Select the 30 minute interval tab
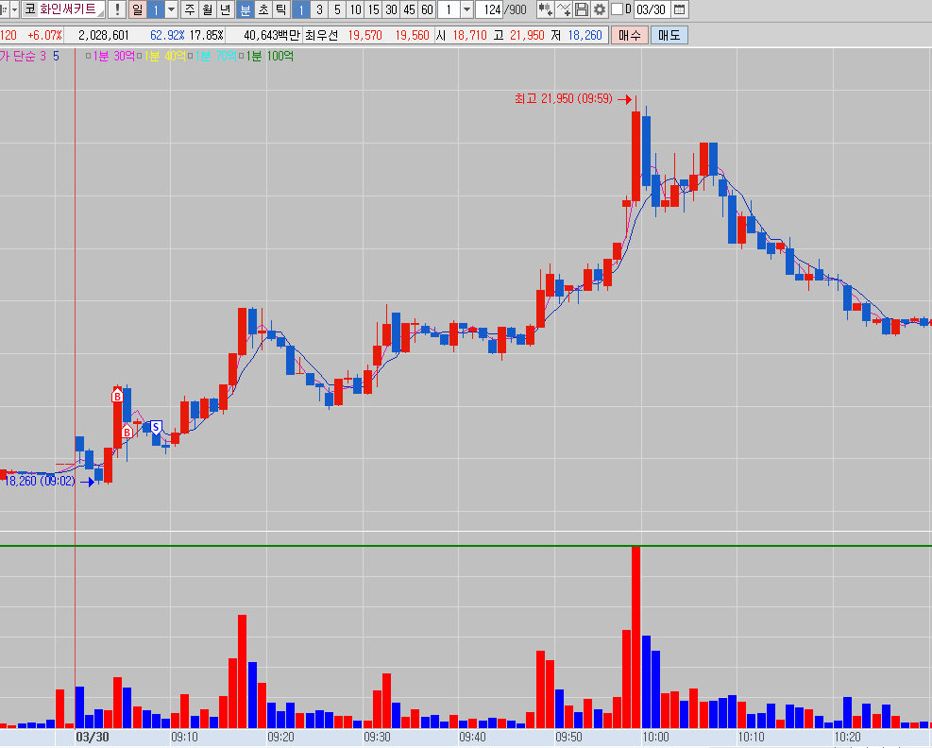Image resolution: width=932 pixels, height=748 pixels. click(390, 9)
